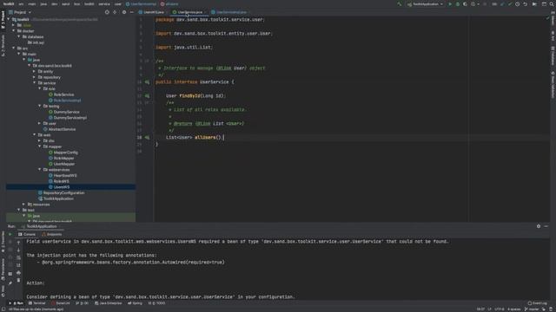Click the locate file target icon in Project panel
This screenshot has width=556, height=312.
tap(107, 12)
